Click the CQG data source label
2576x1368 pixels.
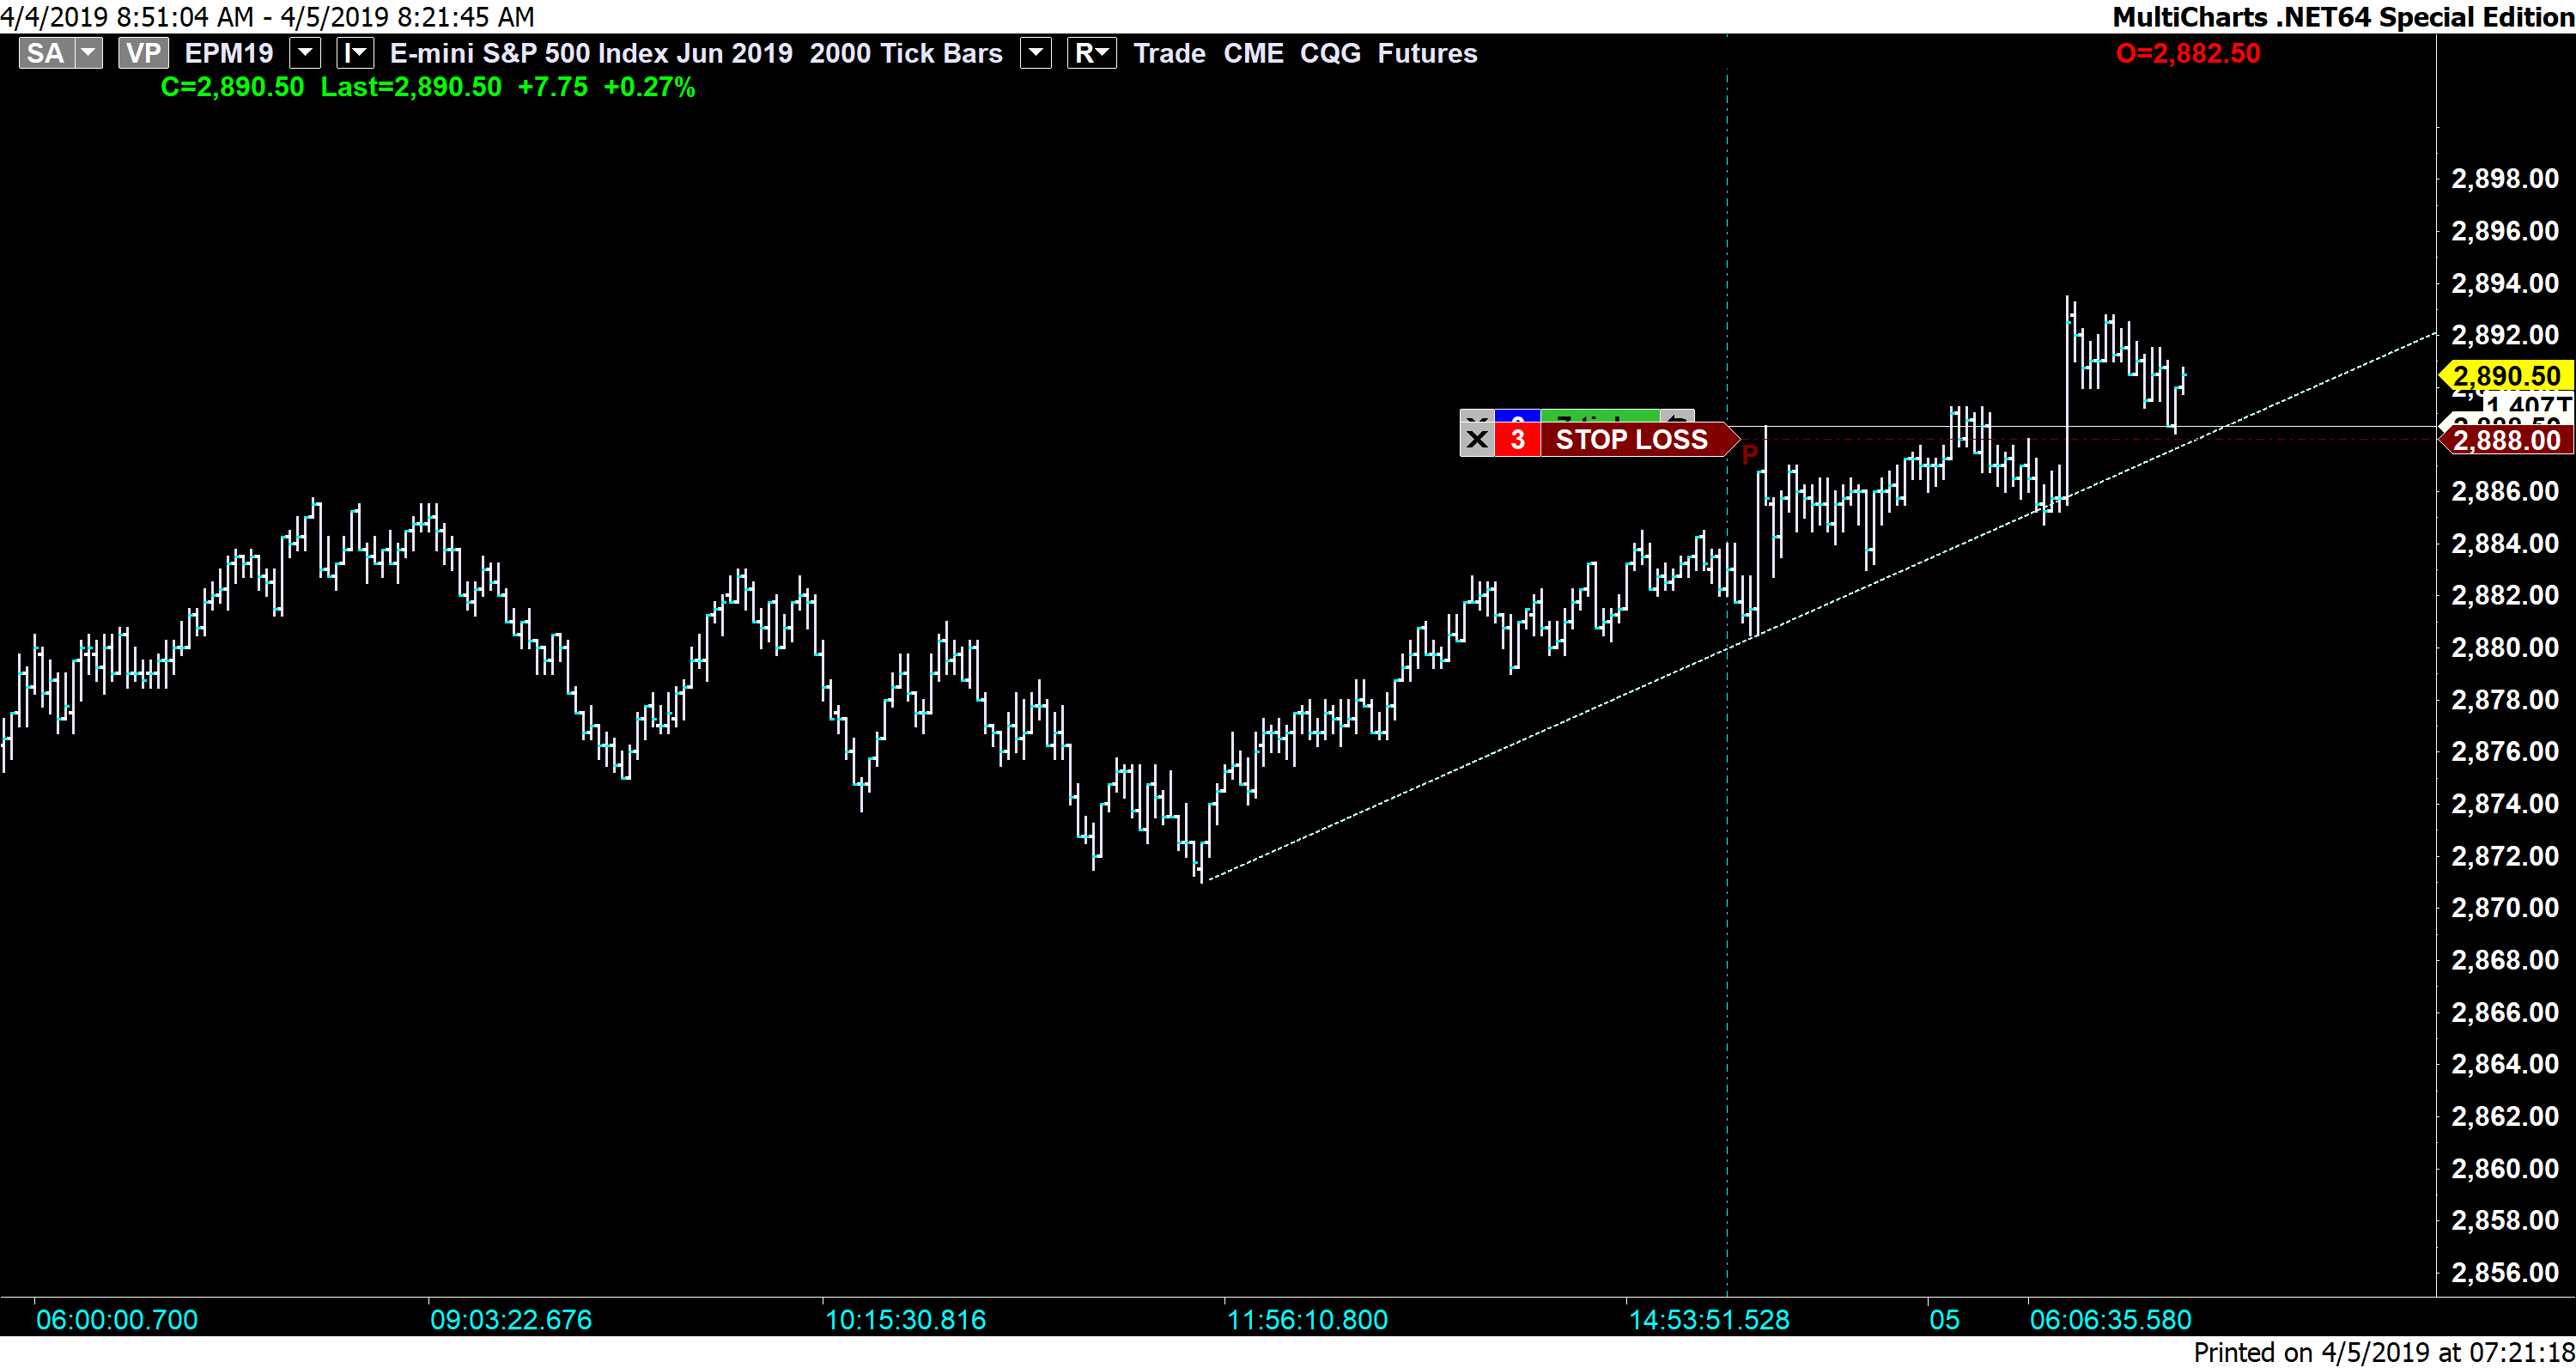point(1330,53)
